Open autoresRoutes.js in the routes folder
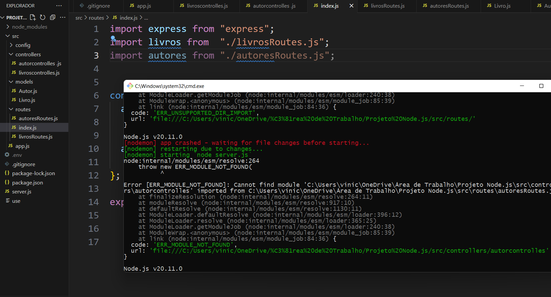This screenshot has height=297, width=551. (34, 118)
